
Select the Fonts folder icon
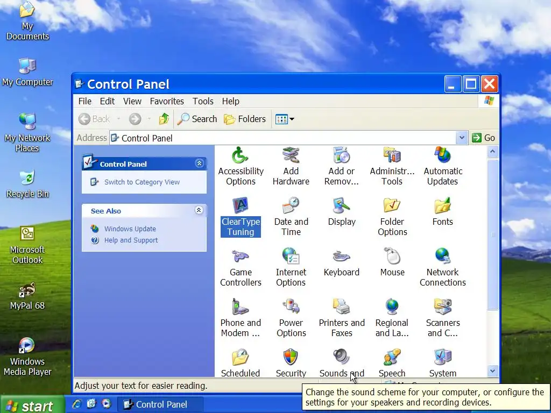pyautogui.click(x=443, y=212)
